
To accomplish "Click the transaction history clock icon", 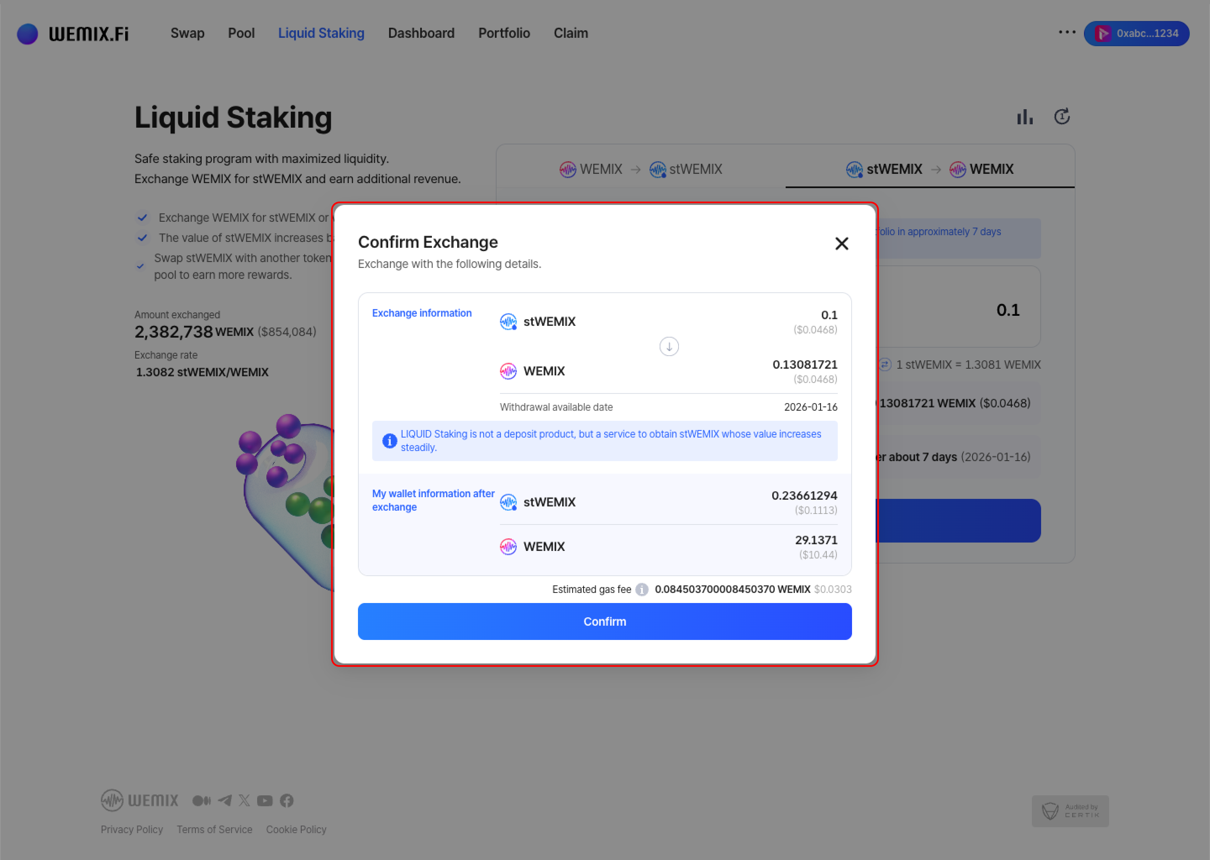I will [1062, 116].
